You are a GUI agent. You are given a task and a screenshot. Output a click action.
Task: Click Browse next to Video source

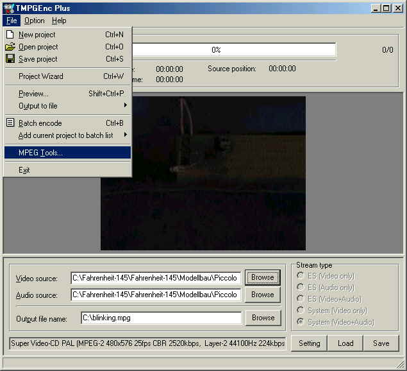(263, 277)
